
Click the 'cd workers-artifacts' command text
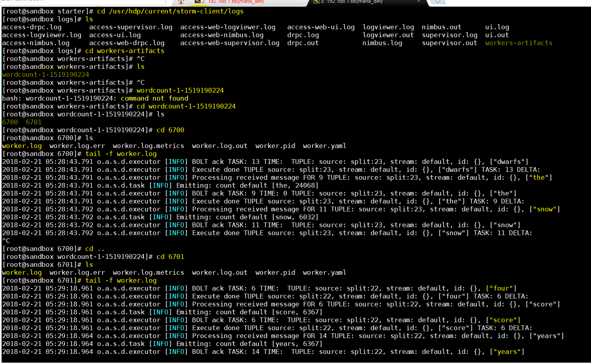click(x=125, y=51)
